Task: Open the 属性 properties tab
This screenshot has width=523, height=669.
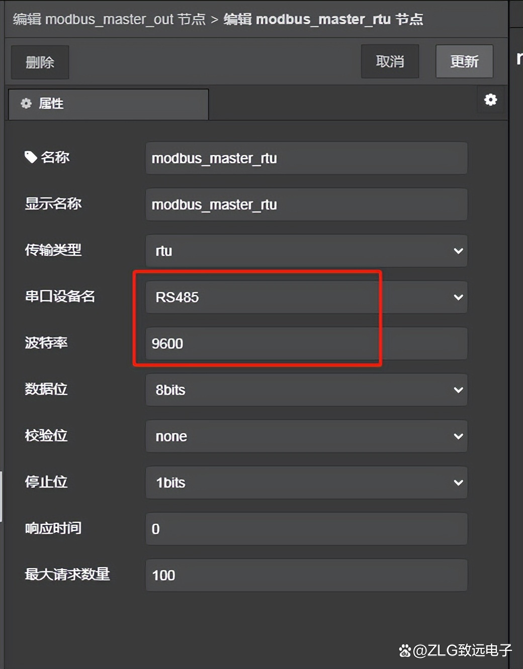Action: (108, 104)
